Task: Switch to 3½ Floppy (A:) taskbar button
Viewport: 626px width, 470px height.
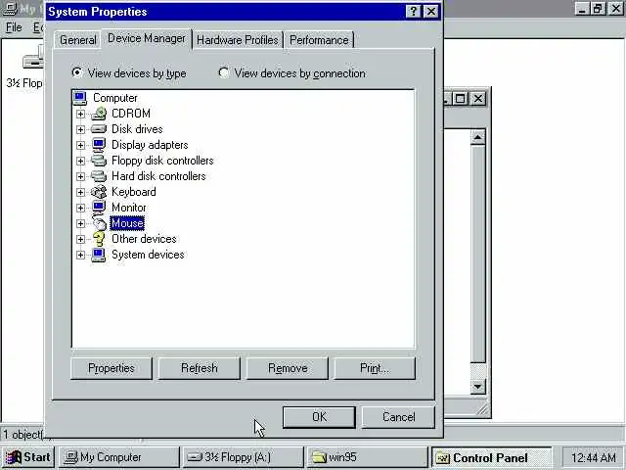Action: point(243,457)
